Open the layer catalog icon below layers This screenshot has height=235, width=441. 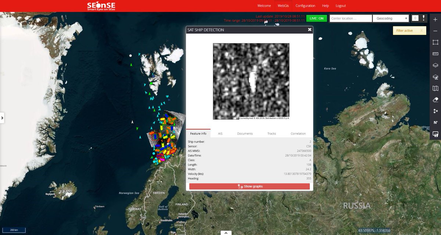435,77
